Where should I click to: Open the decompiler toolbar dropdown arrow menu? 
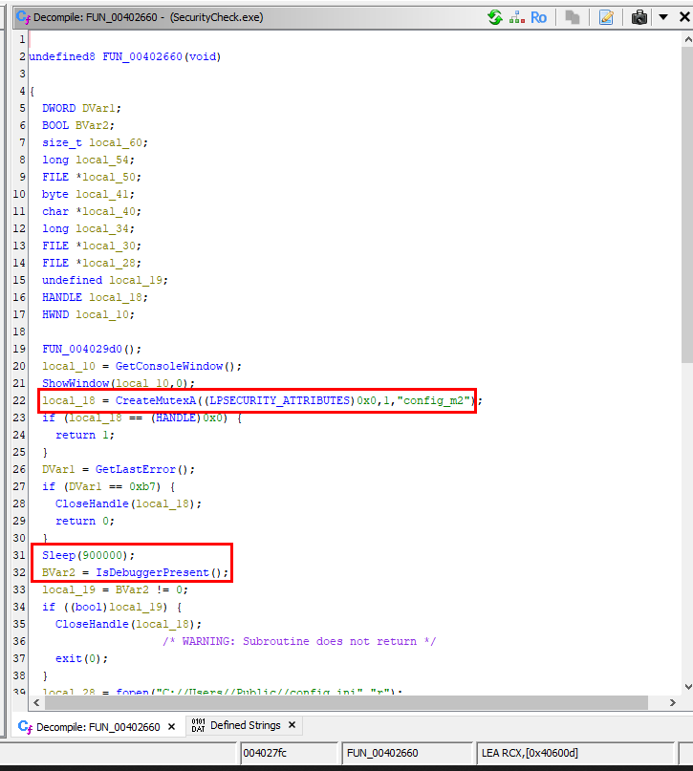click(662, 17)
